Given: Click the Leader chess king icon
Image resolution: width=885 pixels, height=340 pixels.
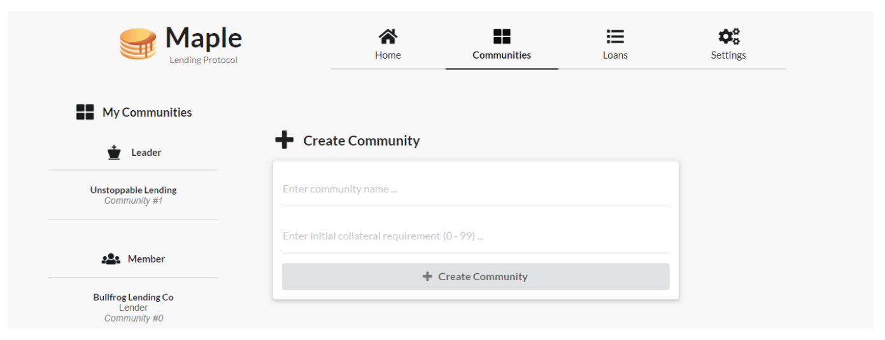Looking at the screenshot, I should (114, 152).
